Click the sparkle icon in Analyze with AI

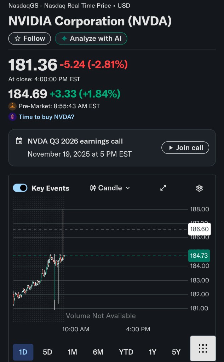[64, 39]
